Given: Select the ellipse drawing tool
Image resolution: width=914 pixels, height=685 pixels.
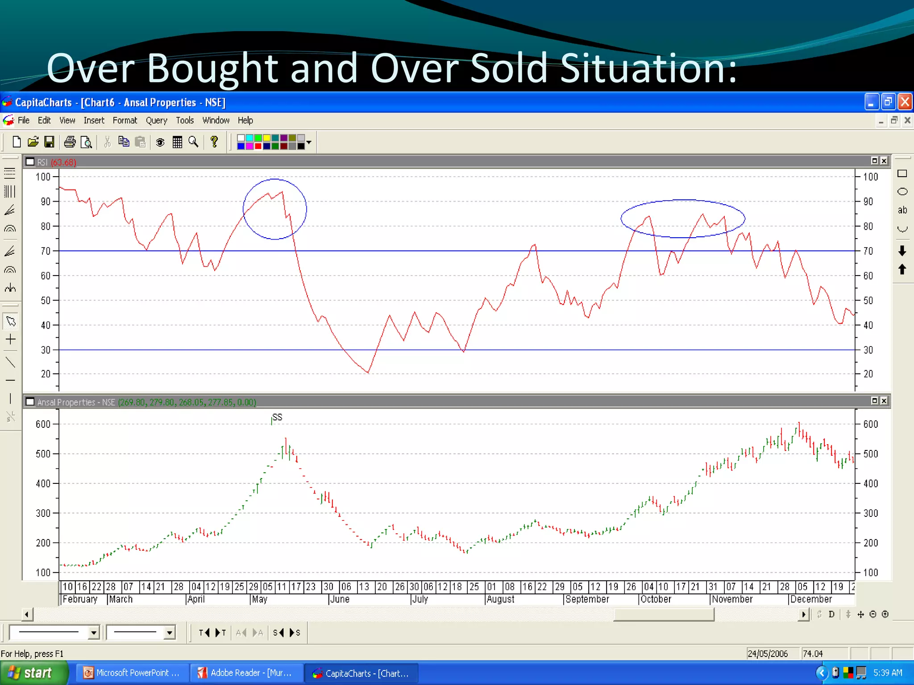Looking at the screenshot, I should click(x=902, y=191).
